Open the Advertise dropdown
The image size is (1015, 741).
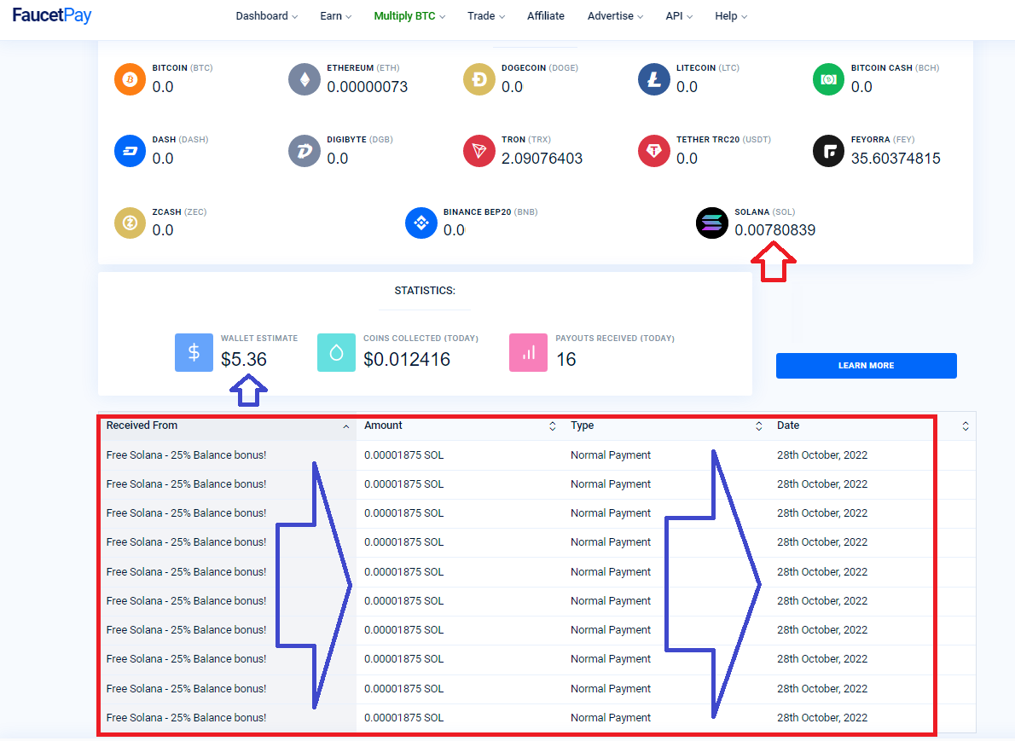tap(615, 16)
